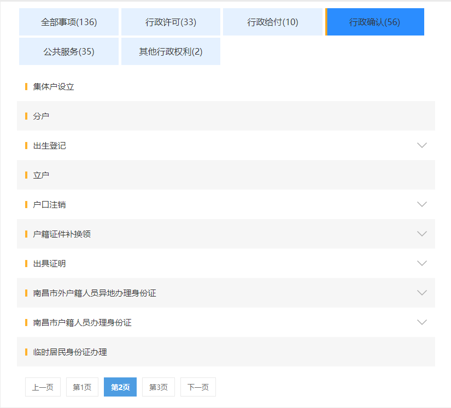Image resolution: width=451 pixels, height=408 pixels.
Task: Click the current 第2页 page button
Action: tap(120, 387)
